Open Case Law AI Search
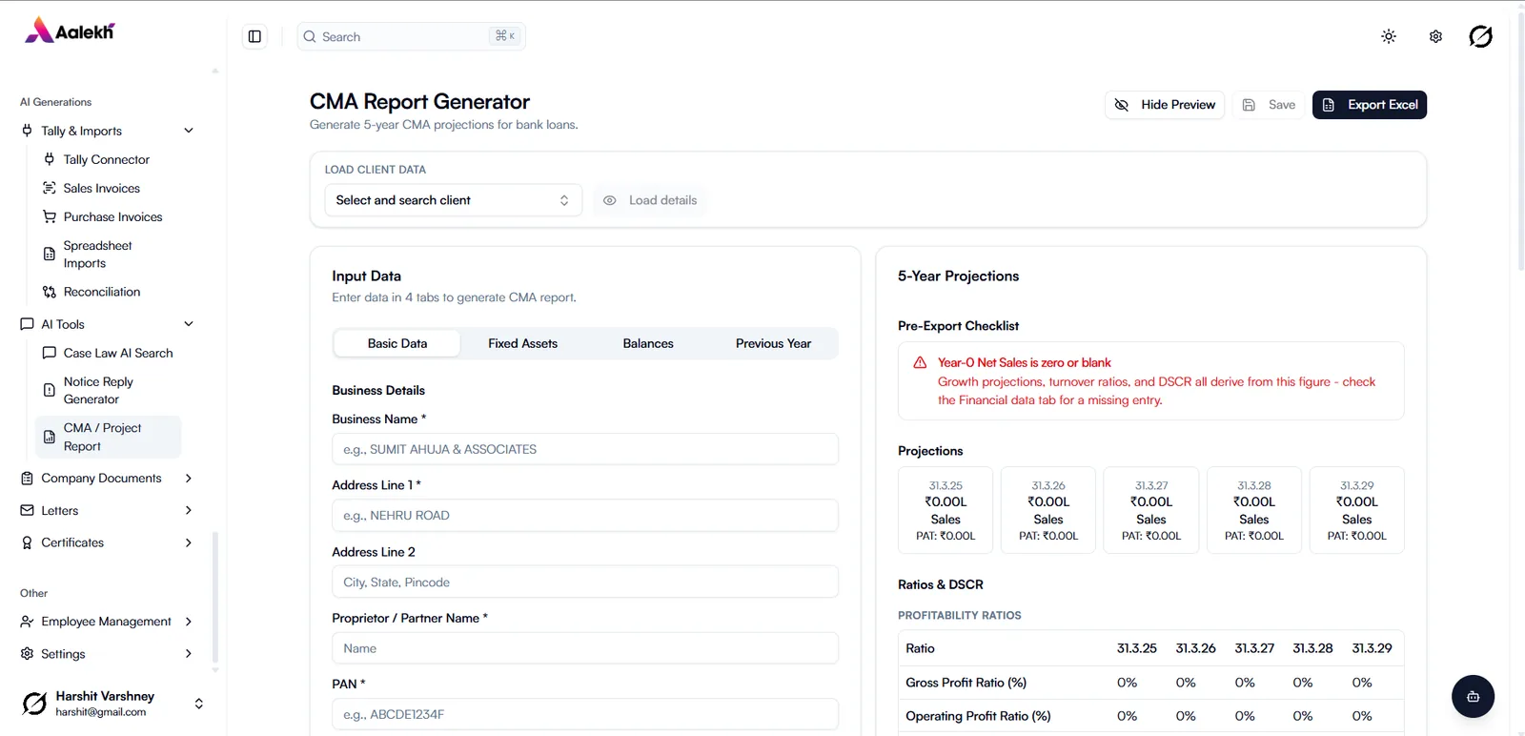Viewport: 1525px width, 736px height. [118, 353]
